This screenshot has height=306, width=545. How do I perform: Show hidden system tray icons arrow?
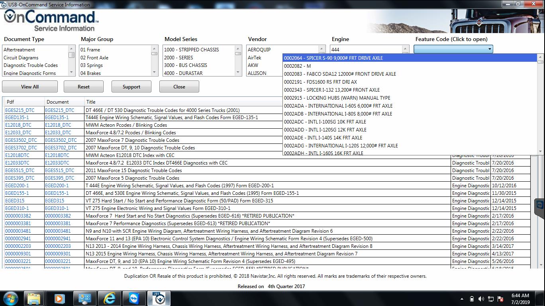[x=462, y=299]
